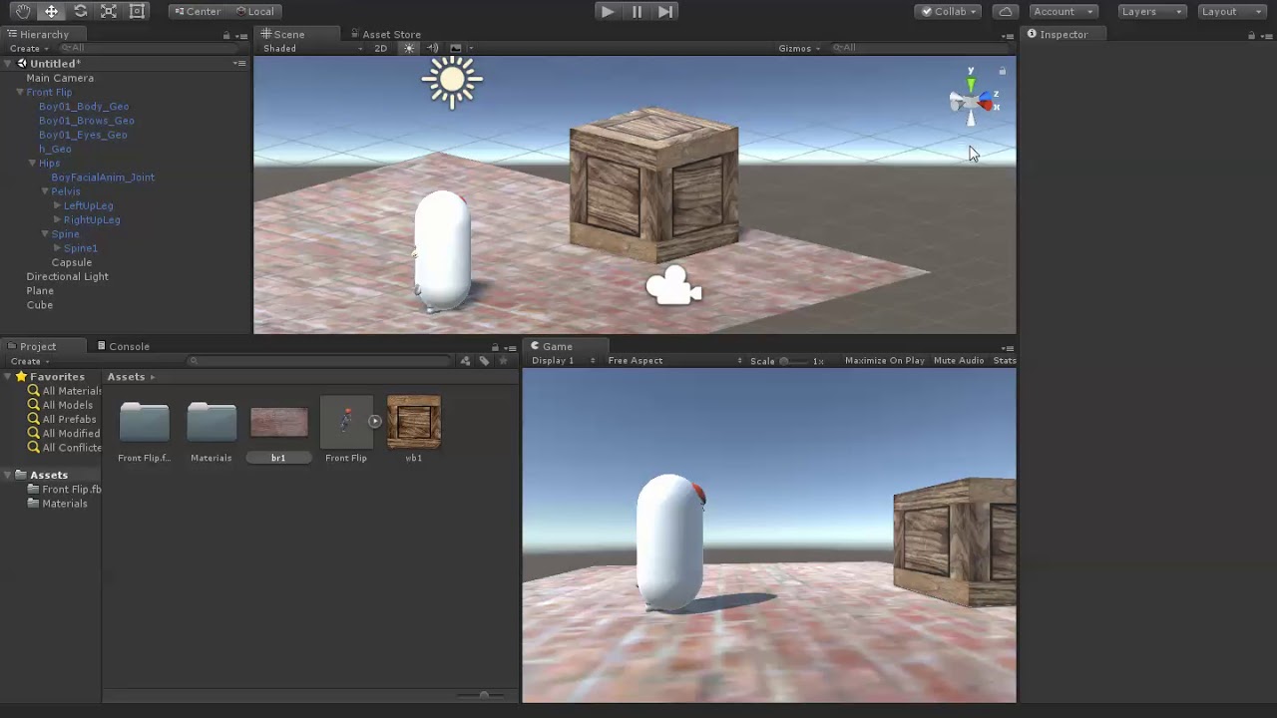The height and width of the screenshot is (718, 1277).
Task: Open the Gizmos dropdown
Action: coord(799,48)
